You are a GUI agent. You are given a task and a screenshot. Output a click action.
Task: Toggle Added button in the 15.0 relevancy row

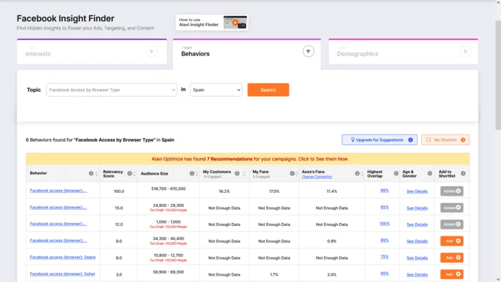click(x=452, y=208)
